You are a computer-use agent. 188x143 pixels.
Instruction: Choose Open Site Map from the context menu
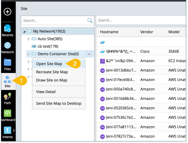coord(49,64)
